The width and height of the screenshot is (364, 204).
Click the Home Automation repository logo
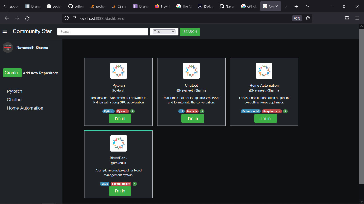point(264,71)
